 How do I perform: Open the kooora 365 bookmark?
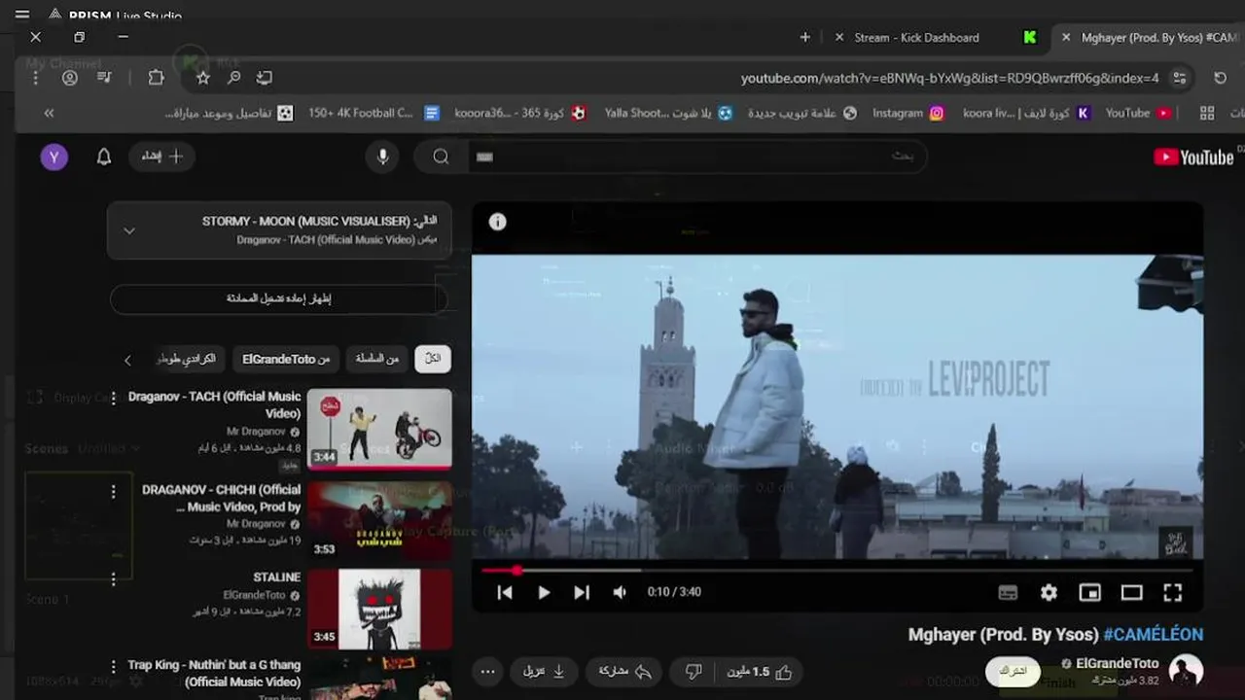click(520, 114)
